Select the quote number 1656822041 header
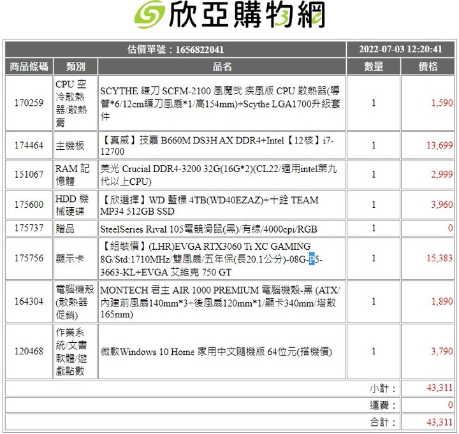This screenshot has height=434, width=459. coord(176,50)
